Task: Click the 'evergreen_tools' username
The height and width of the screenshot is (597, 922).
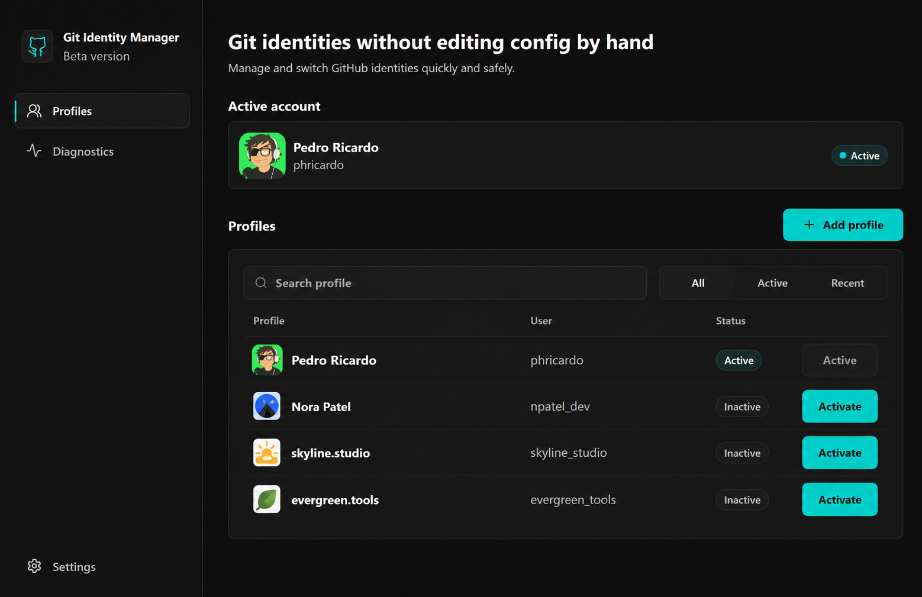Action: (x=573, y=500)
